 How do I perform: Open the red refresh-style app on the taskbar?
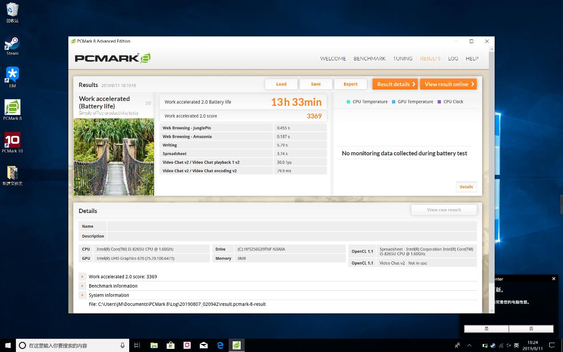coord(187,345)
